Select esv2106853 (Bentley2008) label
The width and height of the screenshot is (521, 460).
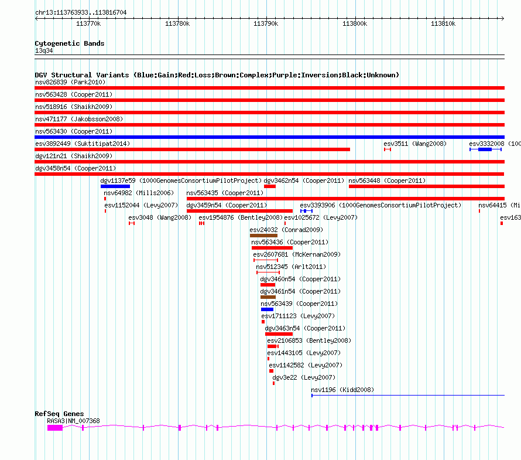[x=309, y=340]
